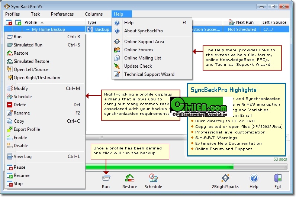Open the Preferences menu
Viewport: 296px width, 197px height.
tap(62, 14)
